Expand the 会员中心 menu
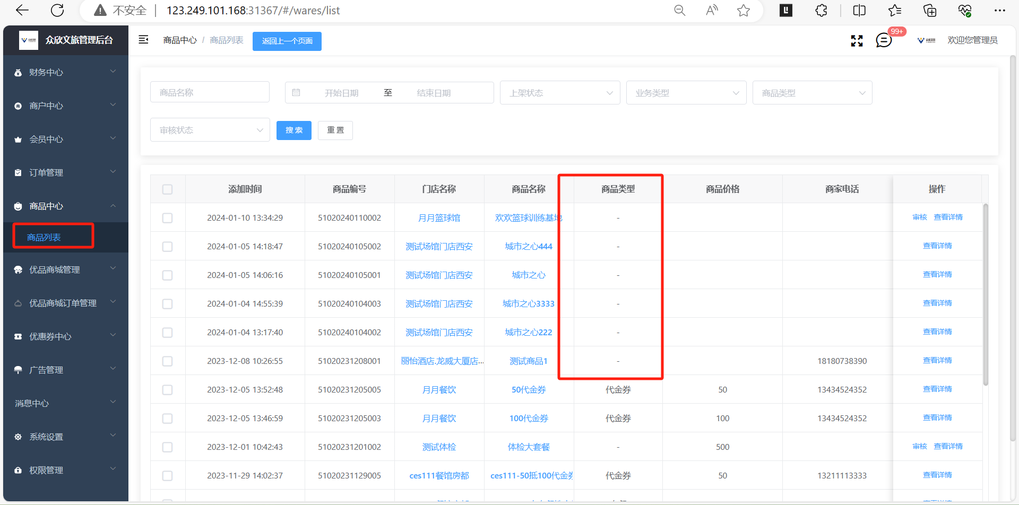Image resolution: width=1019 pixels, height=505 pixels. tap(113, 138)
